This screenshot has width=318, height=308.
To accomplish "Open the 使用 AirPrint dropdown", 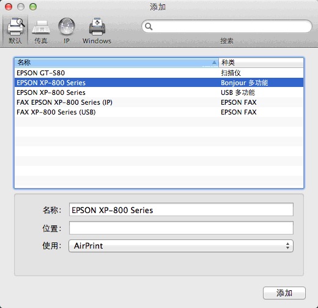I will pyautogui.click(x=181, y=246).
